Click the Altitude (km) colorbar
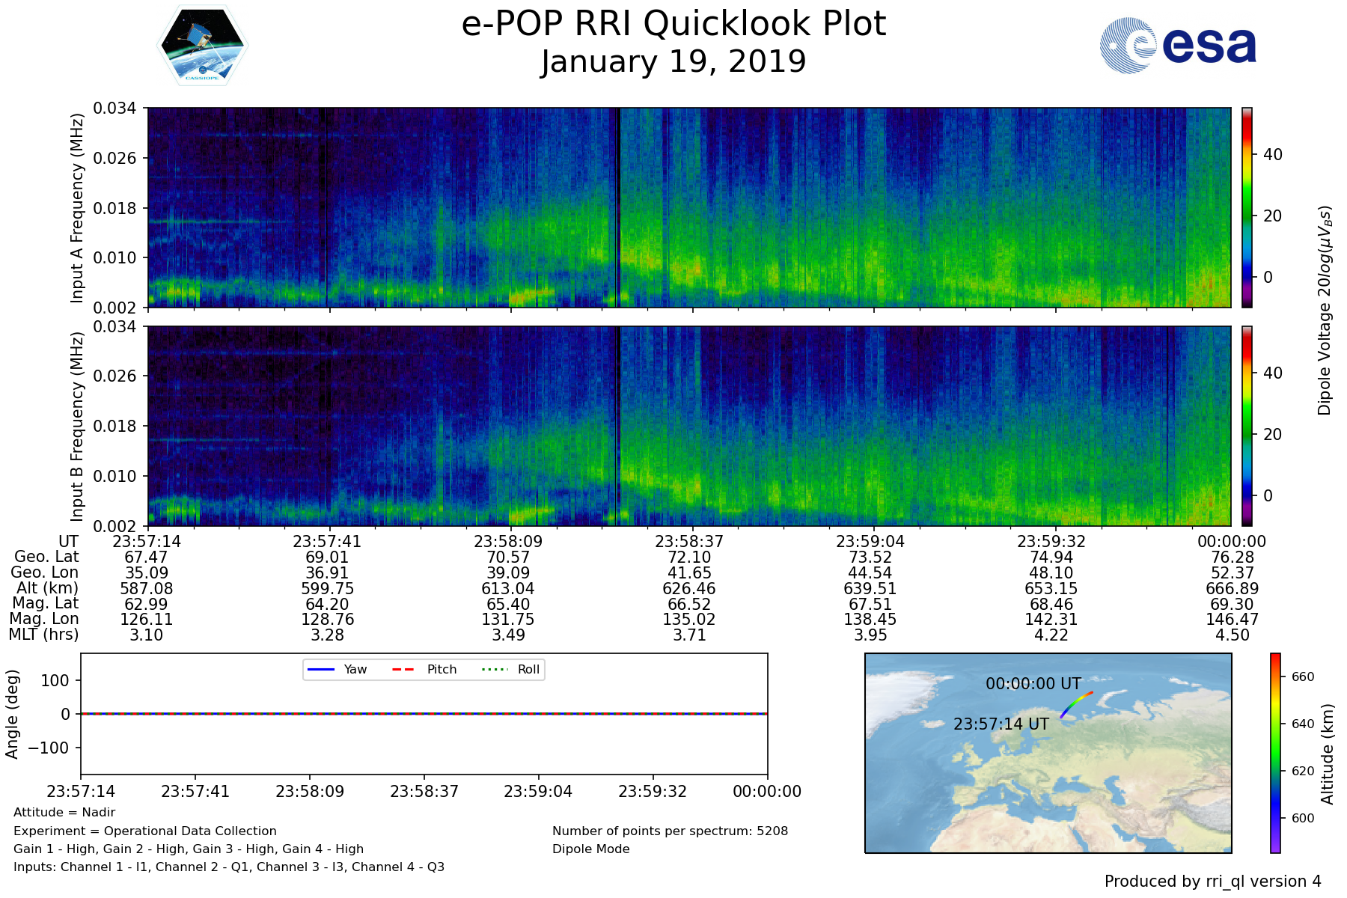The height and width of the screenshot is (898, 1347). click(1275, 753)
